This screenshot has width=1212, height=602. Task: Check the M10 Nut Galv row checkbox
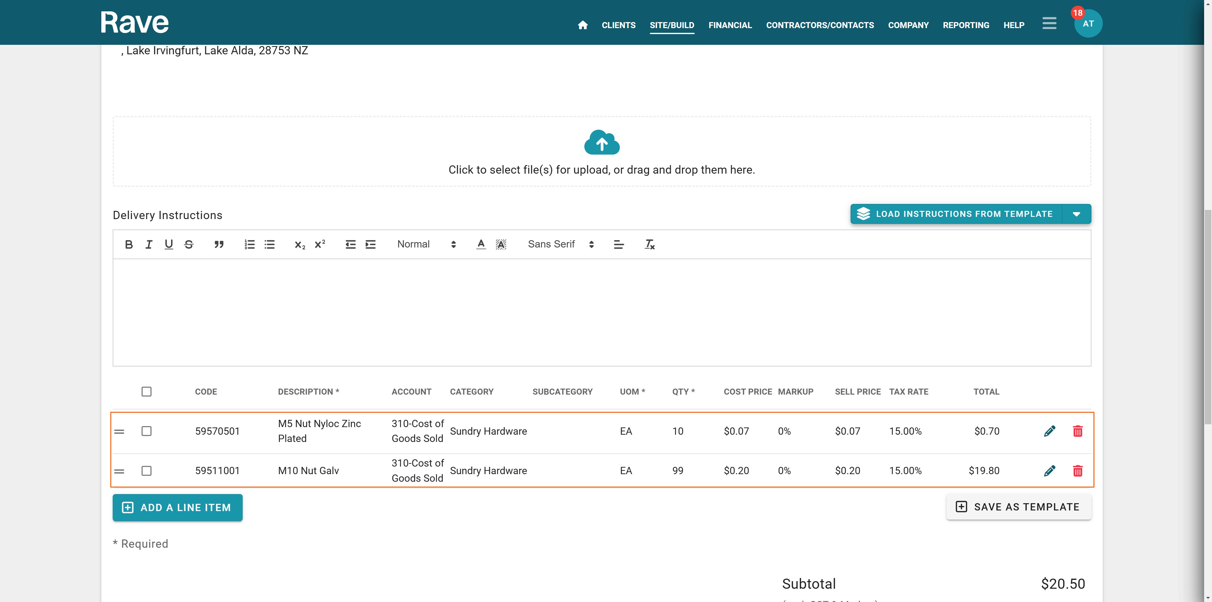(x=146, y=471)
